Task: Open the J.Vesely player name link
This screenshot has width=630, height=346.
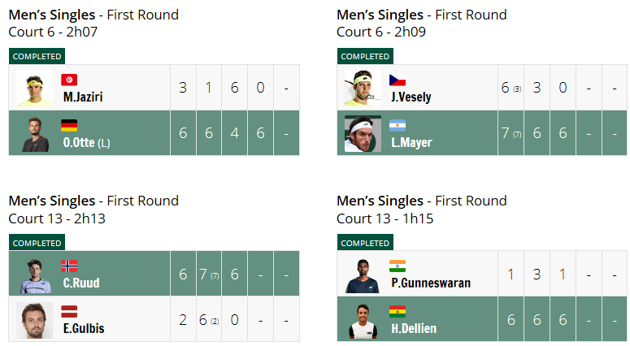Action: 411,97
